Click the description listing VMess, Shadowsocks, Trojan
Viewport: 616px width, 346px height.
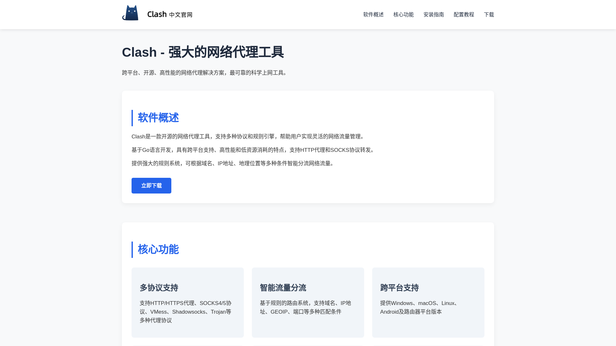coord(186,312)
